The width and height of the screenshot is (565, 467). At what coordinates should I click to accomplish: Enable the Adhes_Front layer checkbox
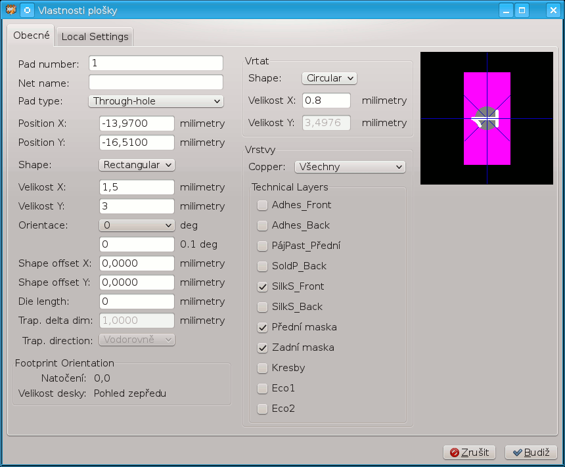(262, 206)
